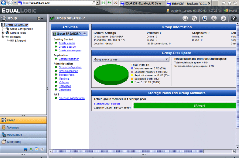Image resolution: width=239 pixels, height=158 pixels.
Task: Click the small help icon in bottom-left toolbar
Action: click(42, 149)
